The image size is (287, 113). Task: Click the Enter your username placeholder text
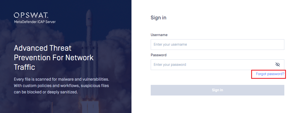pos(170,45)
